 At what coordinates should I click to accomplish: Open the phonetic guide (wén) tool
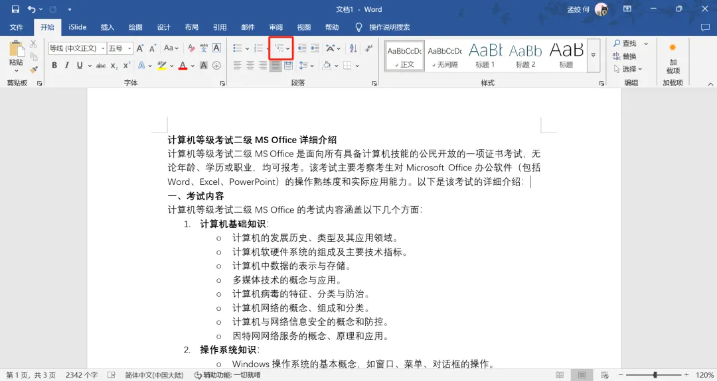point(204,48)
